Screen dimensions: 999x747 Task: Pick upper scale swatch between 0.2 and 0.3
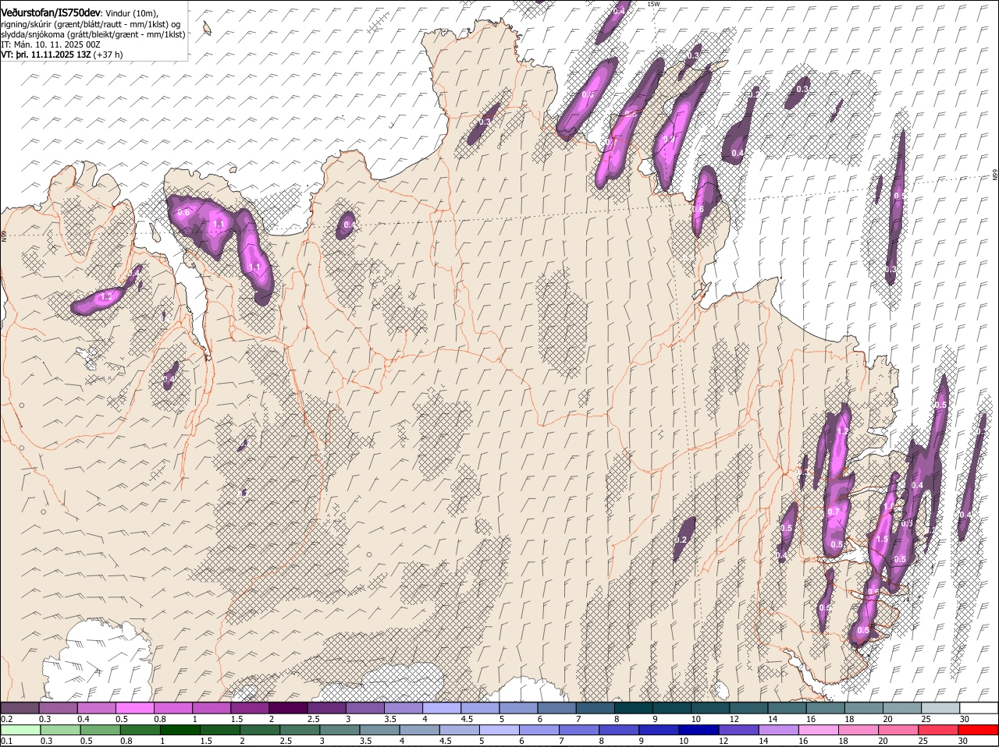click(x=20, y=708)
